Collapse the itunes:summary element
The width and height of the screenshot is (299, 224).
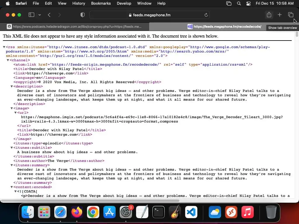click(12, 165)
